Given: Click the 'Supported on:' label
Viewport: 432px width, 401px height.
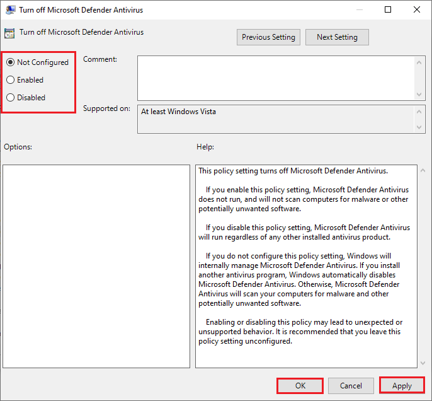Looking at the screenshot, I should pos(106,108).
